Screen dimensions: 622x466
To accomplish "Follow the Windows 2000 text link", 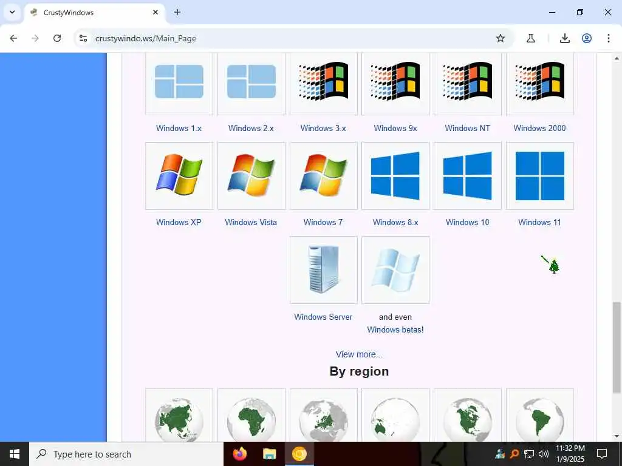I will point(540,128).
